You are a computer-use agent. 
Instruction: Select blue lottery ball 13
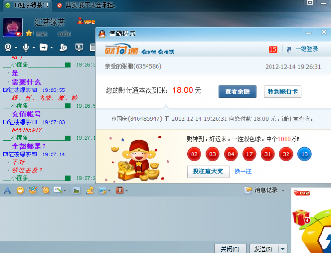click(304, 154)
